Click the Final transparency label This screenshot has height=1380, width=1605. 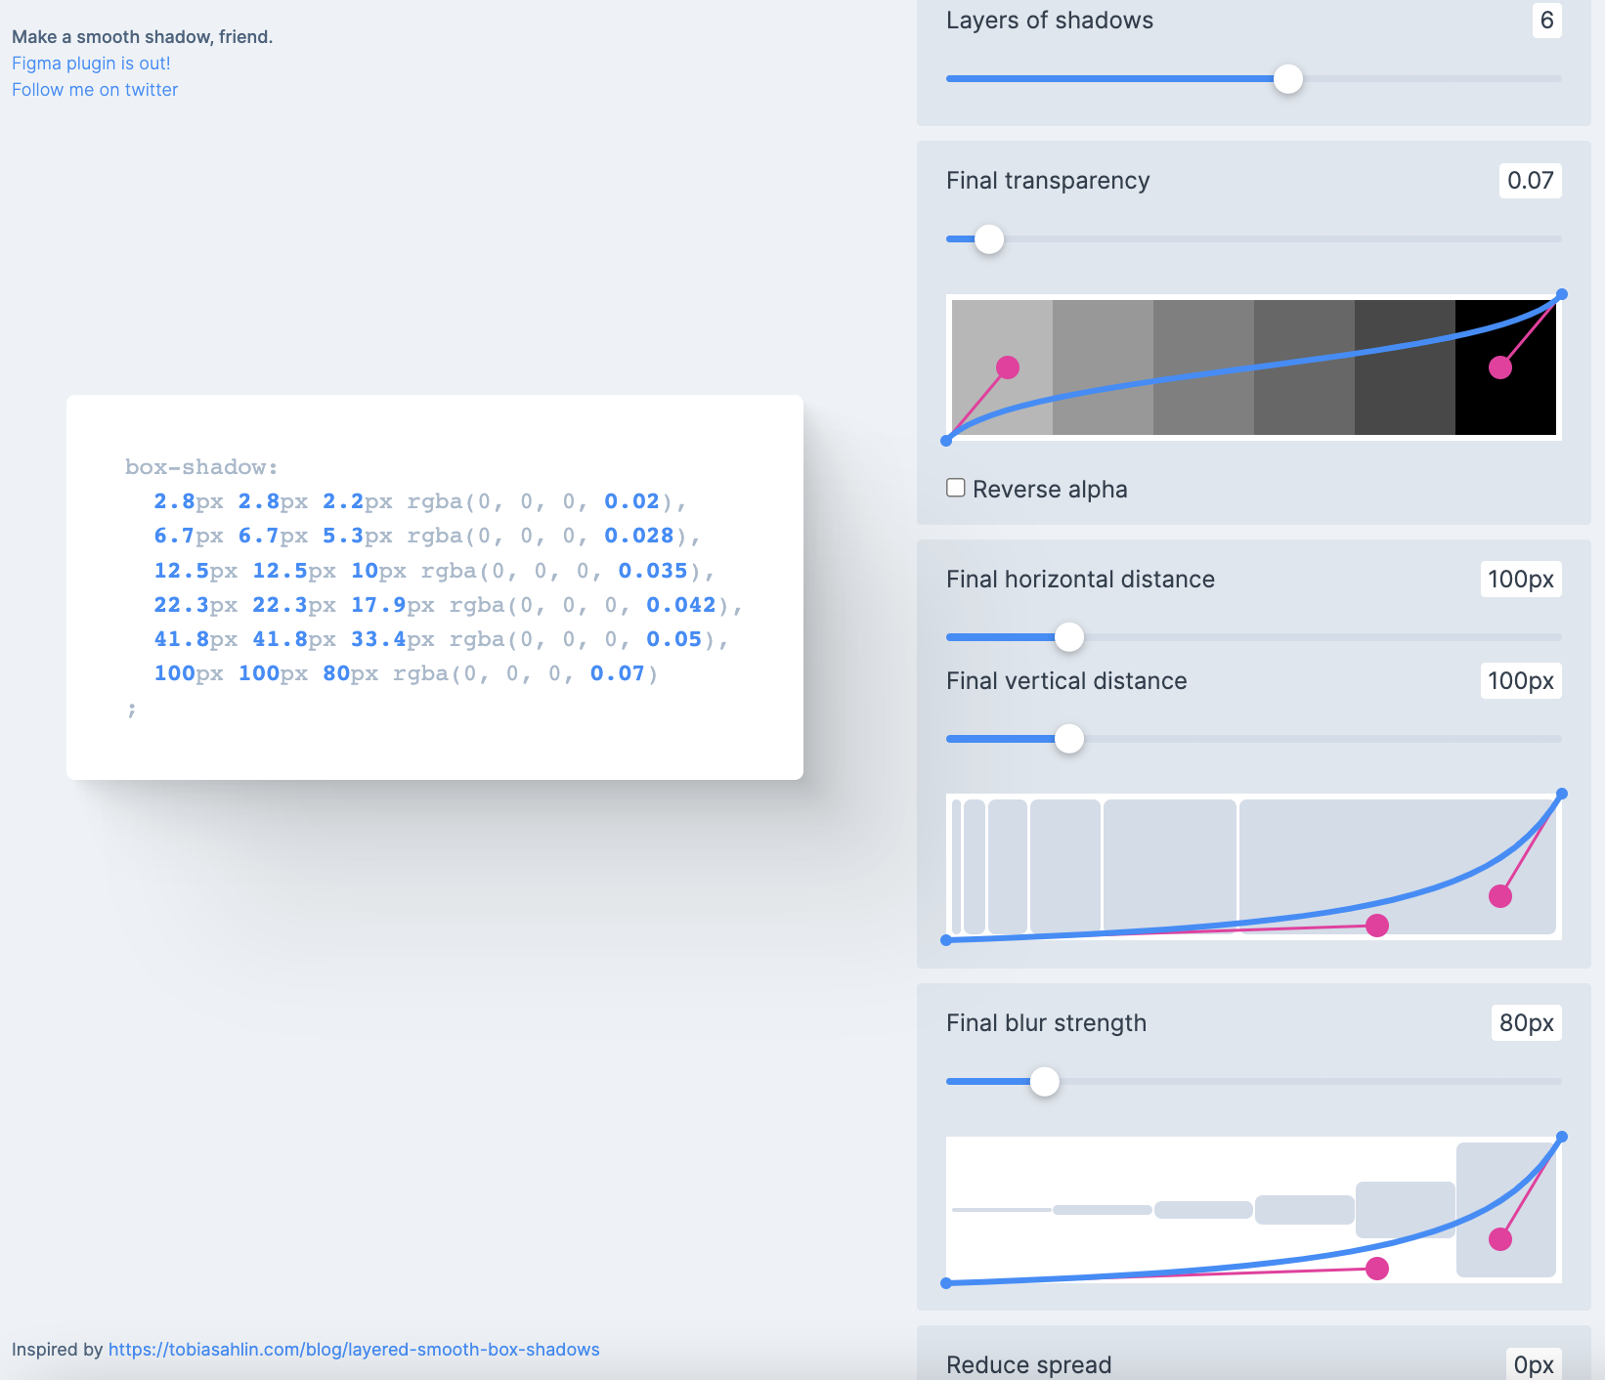[x=1048, y=181]
